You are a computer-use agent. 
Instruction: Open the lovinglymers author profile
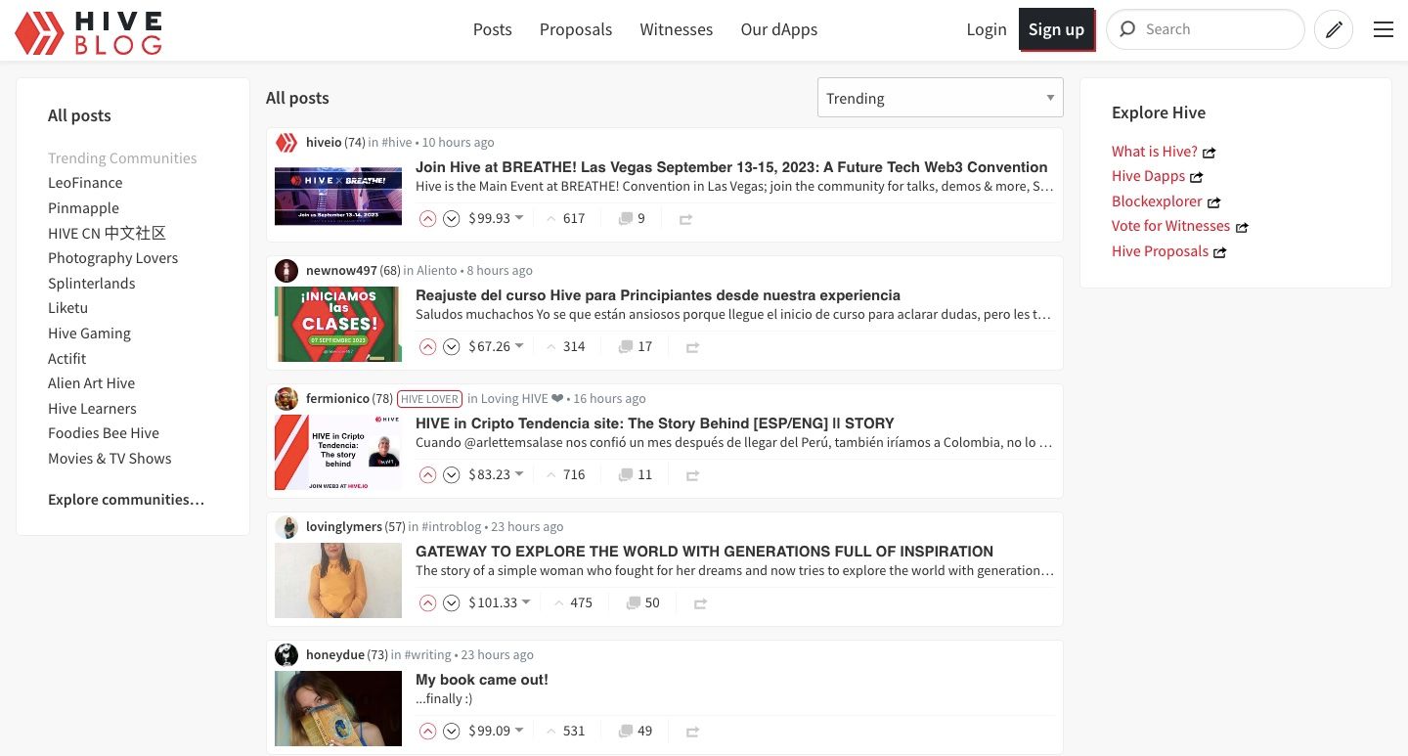point(344,527)
